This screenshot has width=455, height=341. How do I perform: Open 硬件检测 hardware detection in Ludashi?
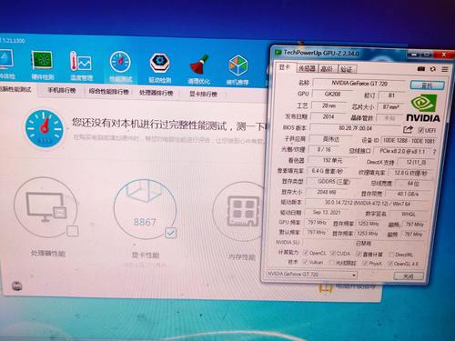tap(43, 65)
